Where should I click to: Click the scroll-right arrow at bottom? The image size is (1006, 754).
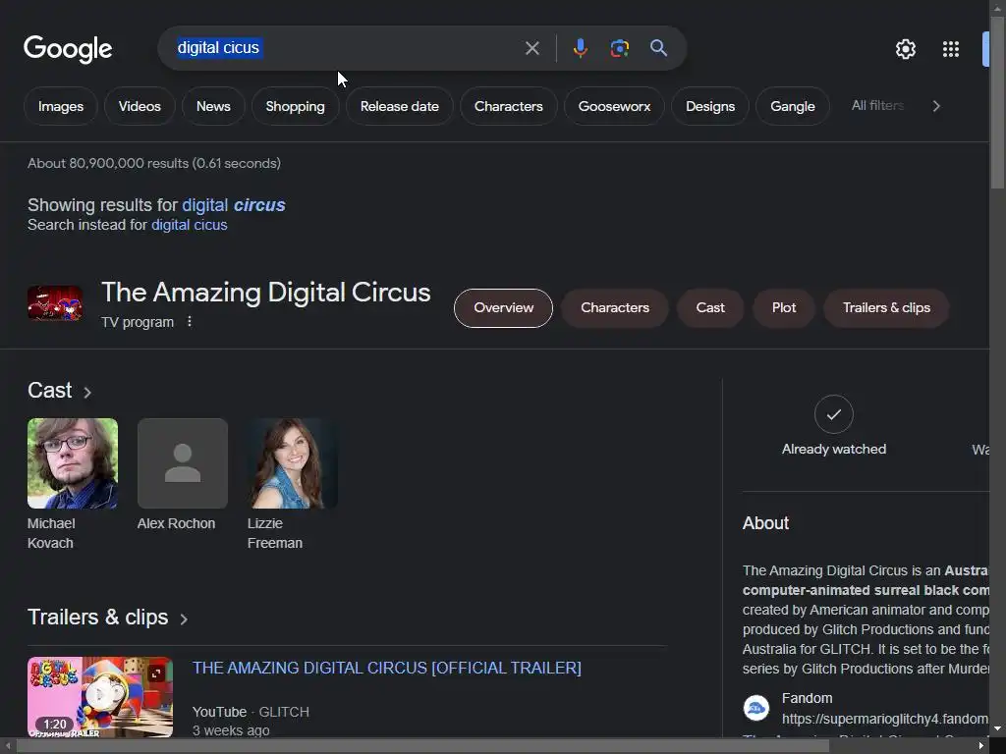tap(981, 746)
